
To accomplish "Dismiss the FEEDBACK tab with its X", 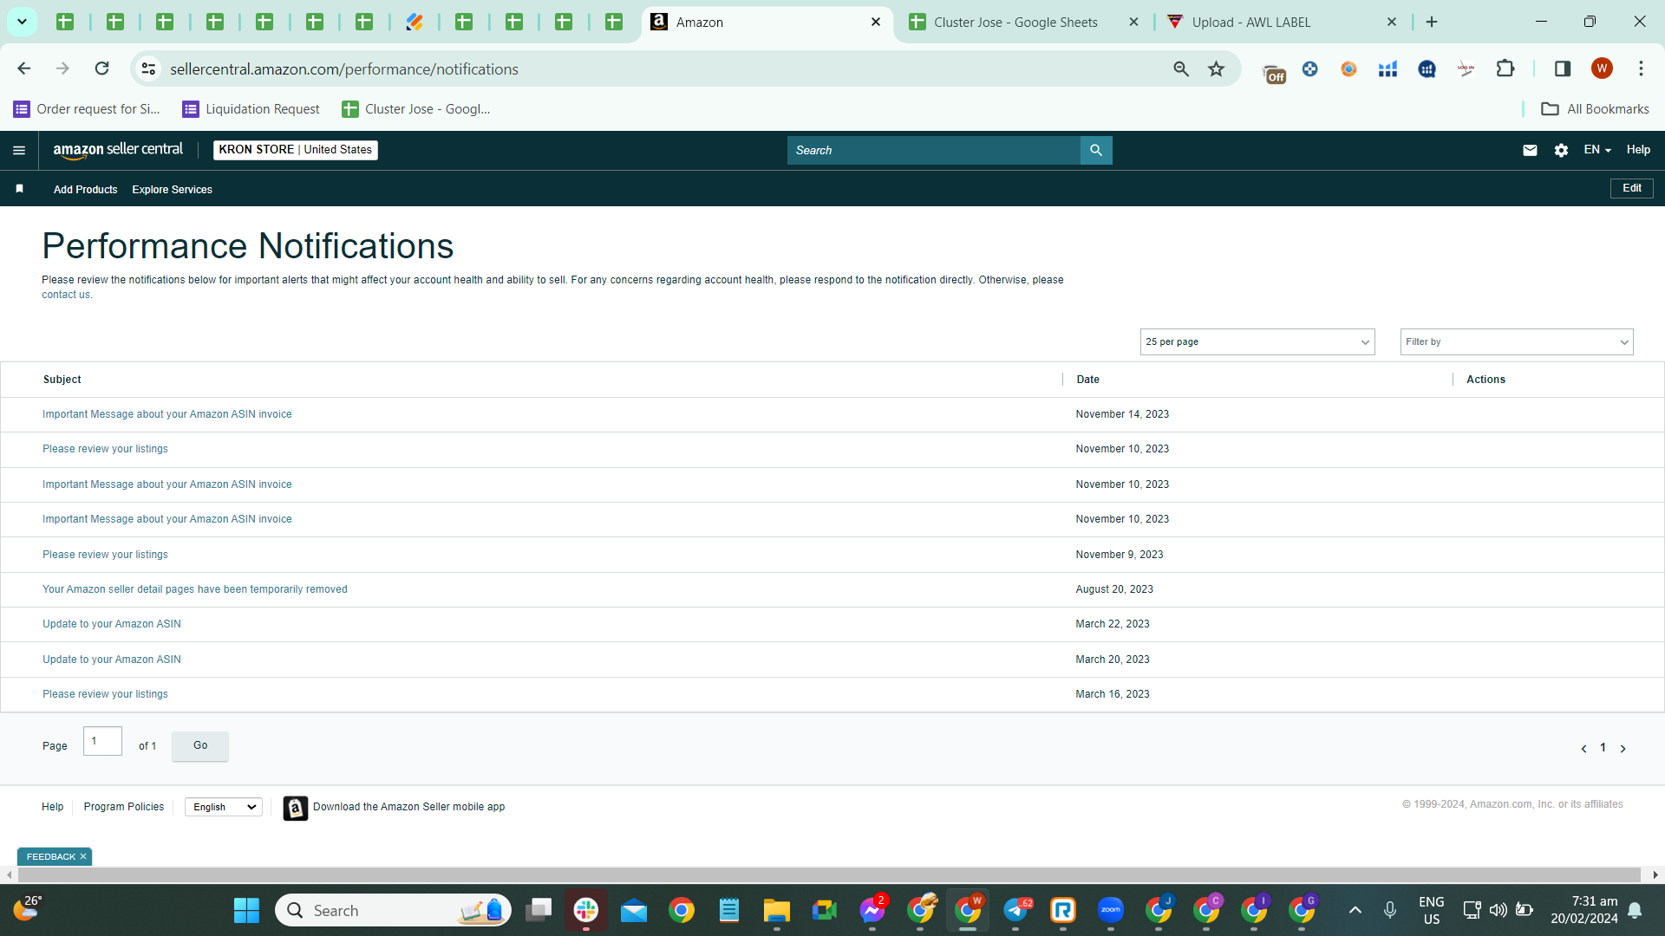I will [x=83, y=857].
